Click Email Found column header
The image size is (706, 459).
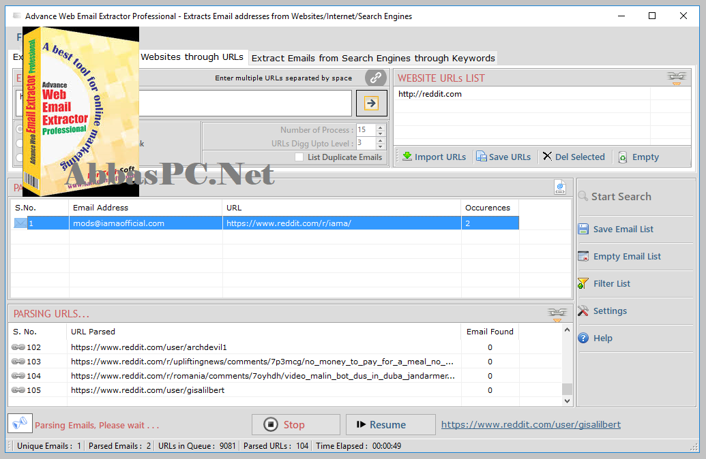[490, 332]
